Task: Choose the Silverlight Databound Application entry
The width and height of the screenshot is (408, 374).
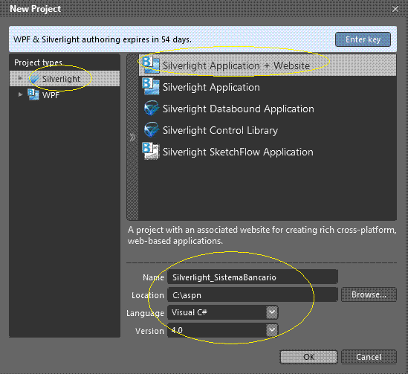Action: pyautogui.click(x=268, y=109)
